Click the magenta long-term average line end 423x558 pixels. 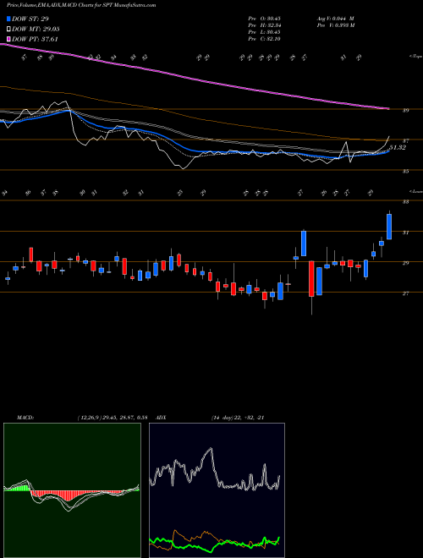pos(387,108)
